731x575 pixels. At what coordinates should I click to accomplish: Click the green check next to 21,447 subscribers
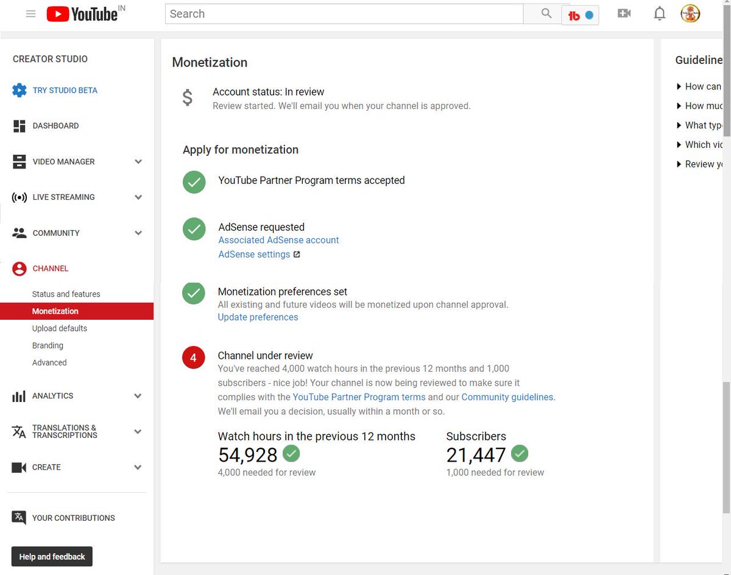(520, 453)
